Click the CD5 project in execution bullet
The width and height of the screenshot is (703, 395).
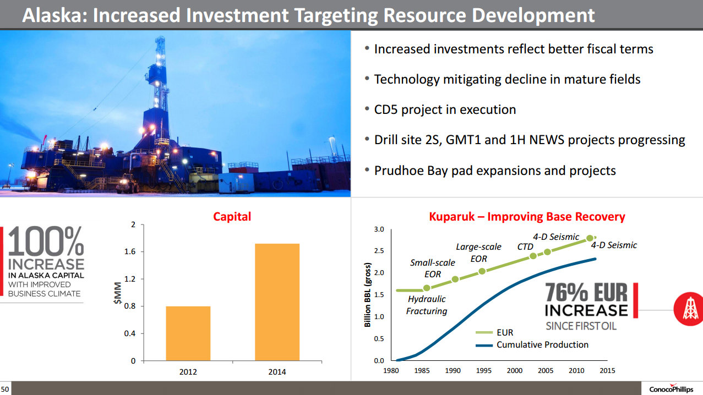coord(444,109)
